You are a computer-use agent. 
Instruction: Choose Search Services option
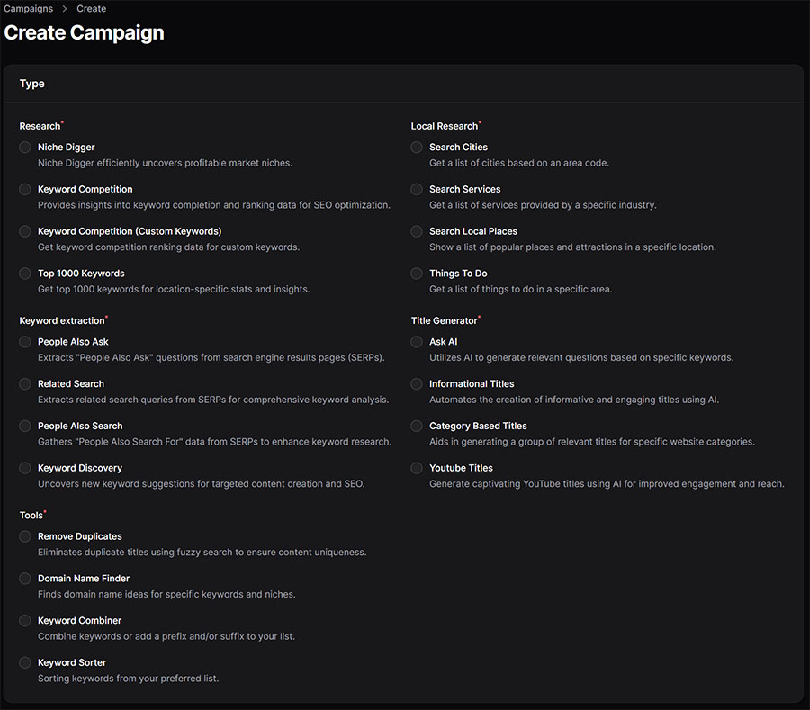point(416,189)
